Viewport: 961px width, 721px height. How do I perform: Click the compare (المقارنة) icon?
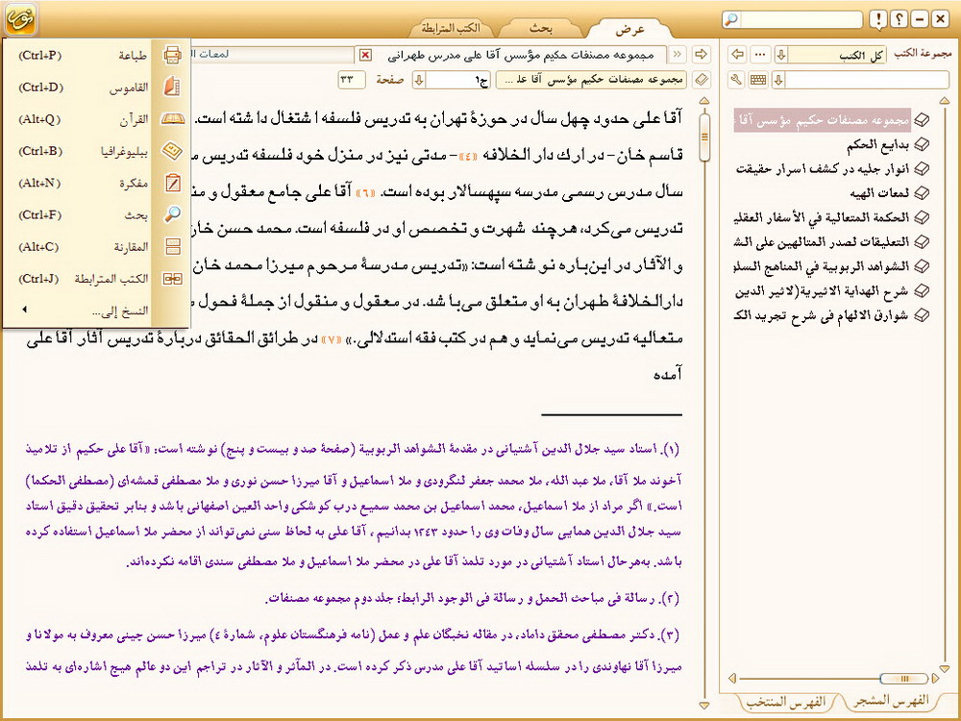click(x=172, y=246)
